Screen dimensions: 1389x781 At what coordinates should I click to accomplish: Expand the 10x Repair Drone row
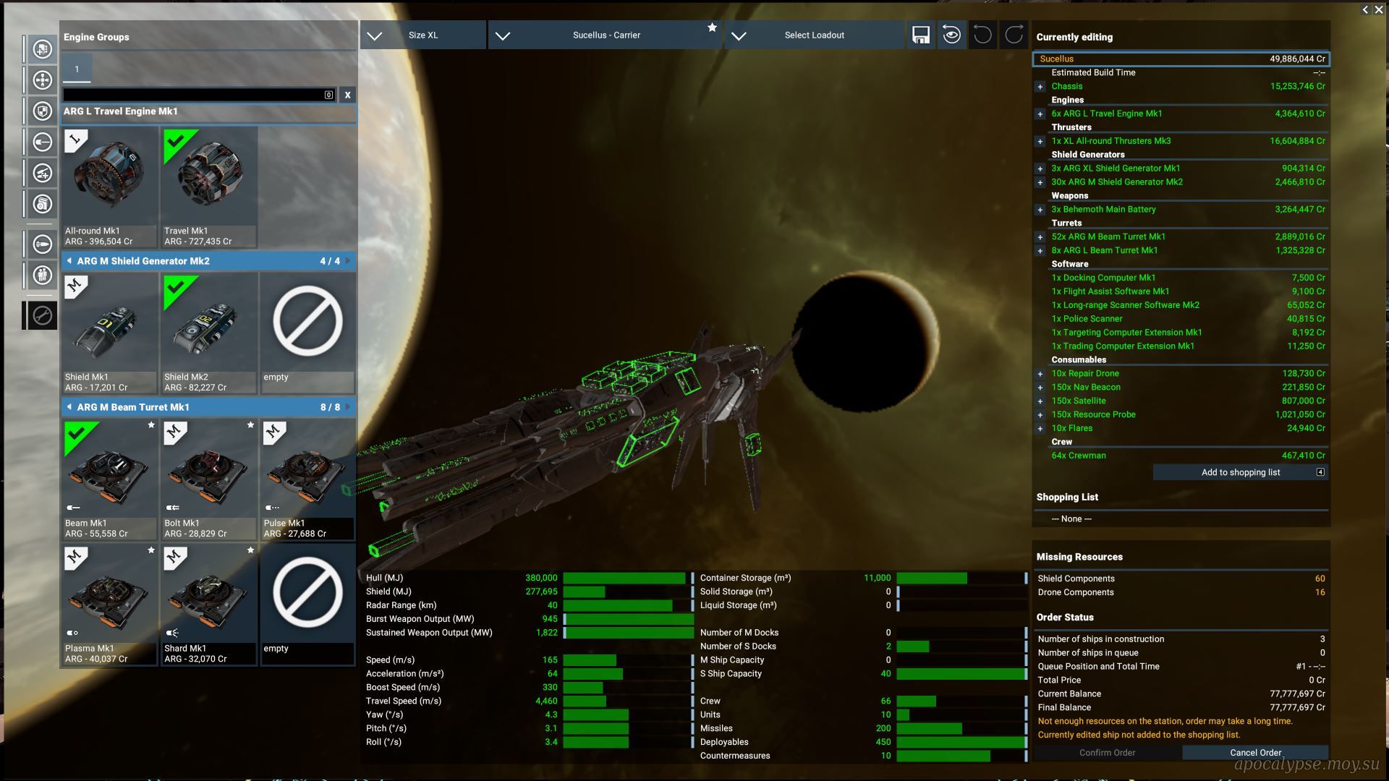[1040, 375]
